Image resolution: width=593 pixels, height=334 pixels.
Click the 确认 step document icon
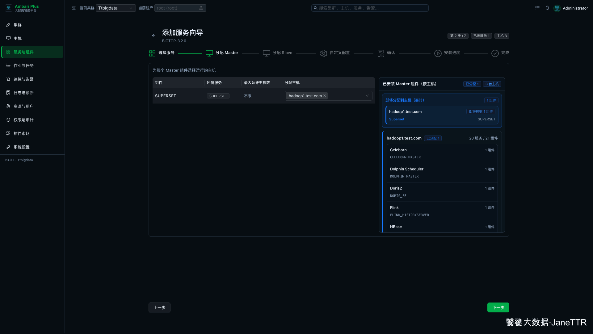pyautogui.click(x=381, y=53)
